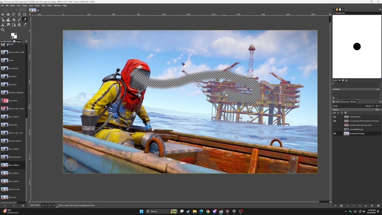Select the Color Picker eyedropper tool
This screenshot has width=382, height=215.
pyautogui.click(x=25, y=25)
